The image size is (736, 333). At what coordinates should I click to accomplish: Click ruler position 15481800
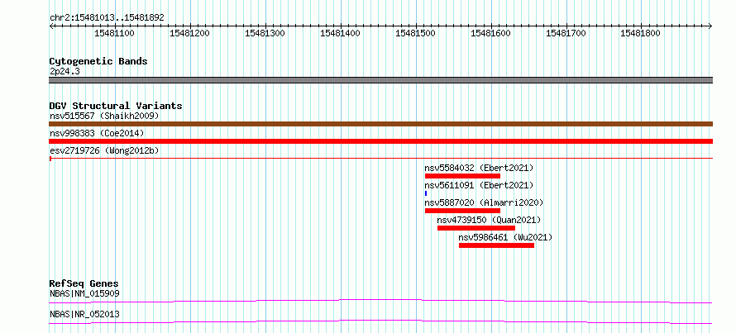point(641,33)
